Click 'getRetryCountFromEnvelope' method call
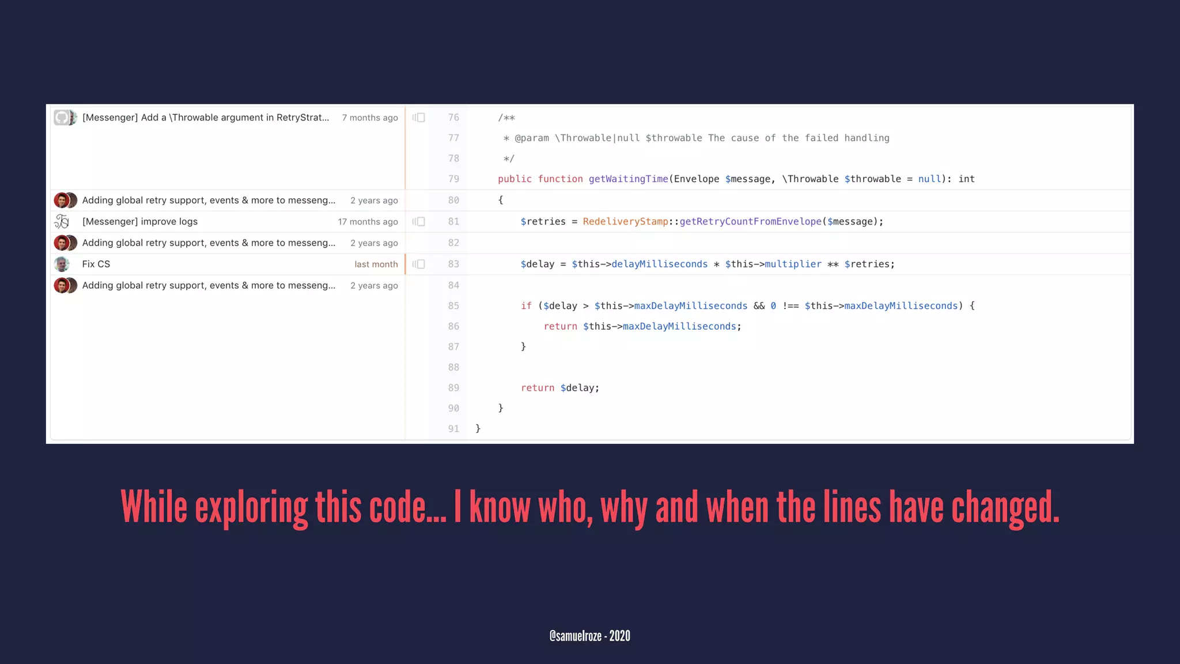The width and height of the screenshot is (1180, 664). pyautogui.click(x=750, y=221)
